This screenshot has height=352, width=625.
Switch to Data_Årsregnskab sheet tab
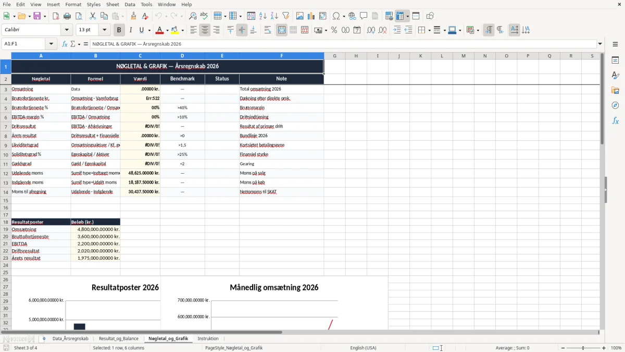tap(70, 338)
